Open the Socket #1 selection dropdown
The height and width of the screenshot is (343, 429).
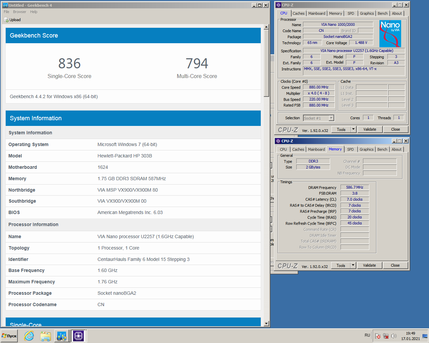[319, 118]
